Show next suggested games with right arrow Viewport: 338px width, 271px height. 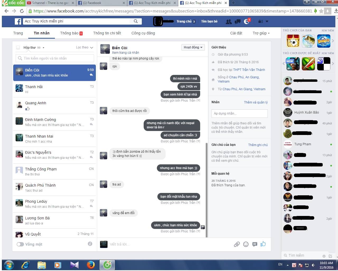pos(333,64)
